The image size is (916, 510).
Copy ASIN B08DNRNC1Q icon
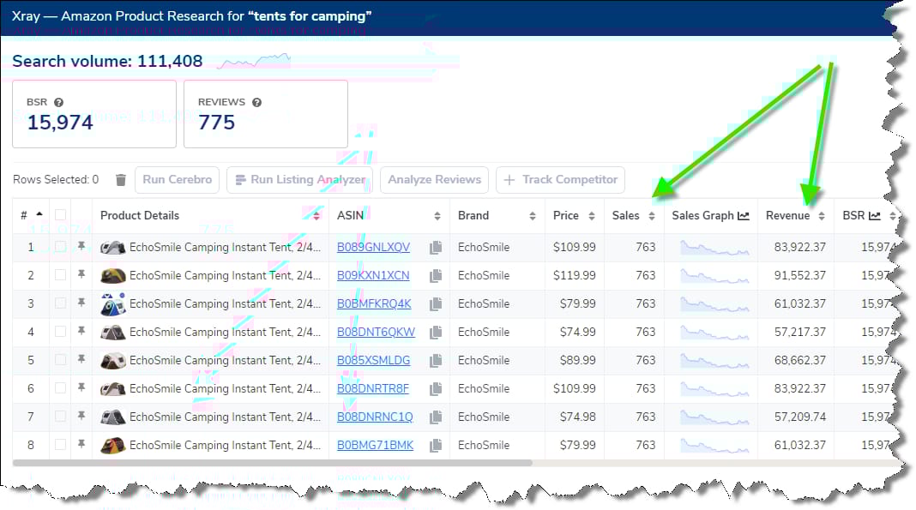click(x=435, y=417)
